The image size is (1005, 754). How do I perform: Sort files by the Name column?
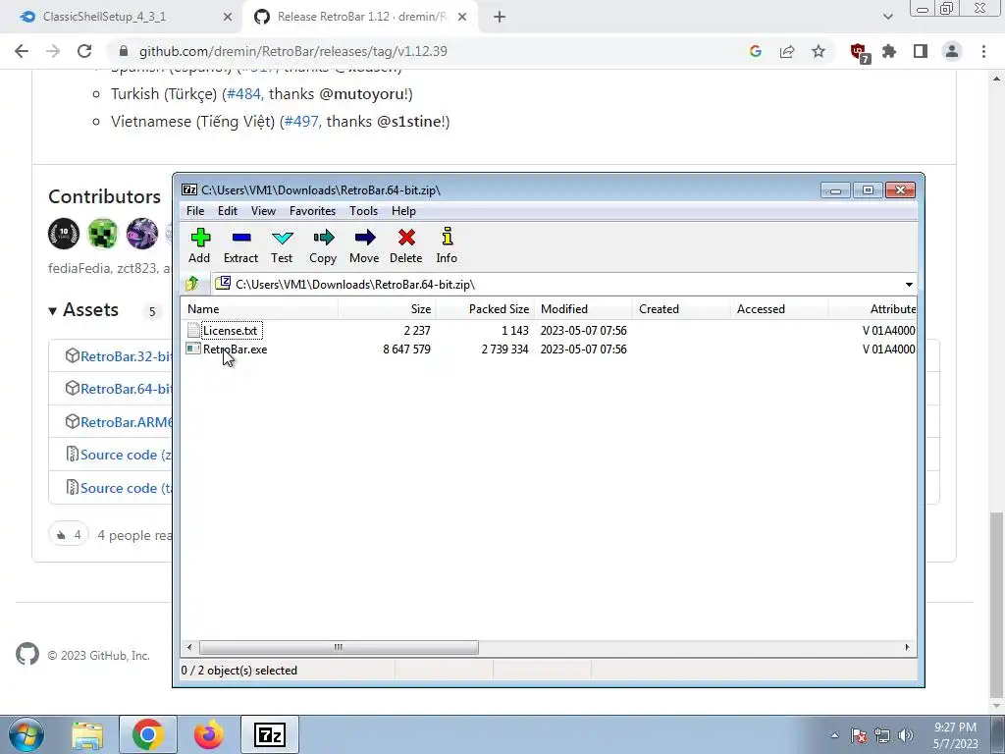point(259,309)
